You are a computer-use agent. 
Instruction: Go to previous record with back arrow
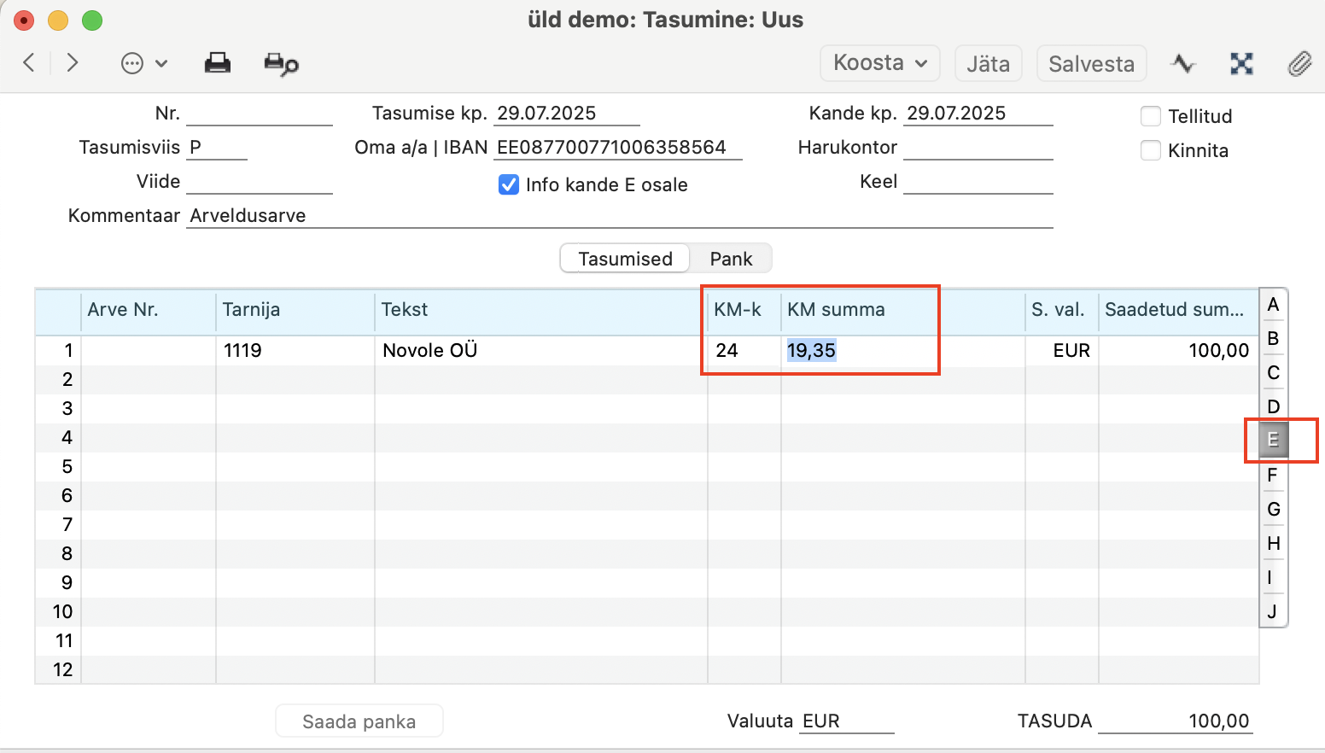pyautogui.click(x=29, y=62)
